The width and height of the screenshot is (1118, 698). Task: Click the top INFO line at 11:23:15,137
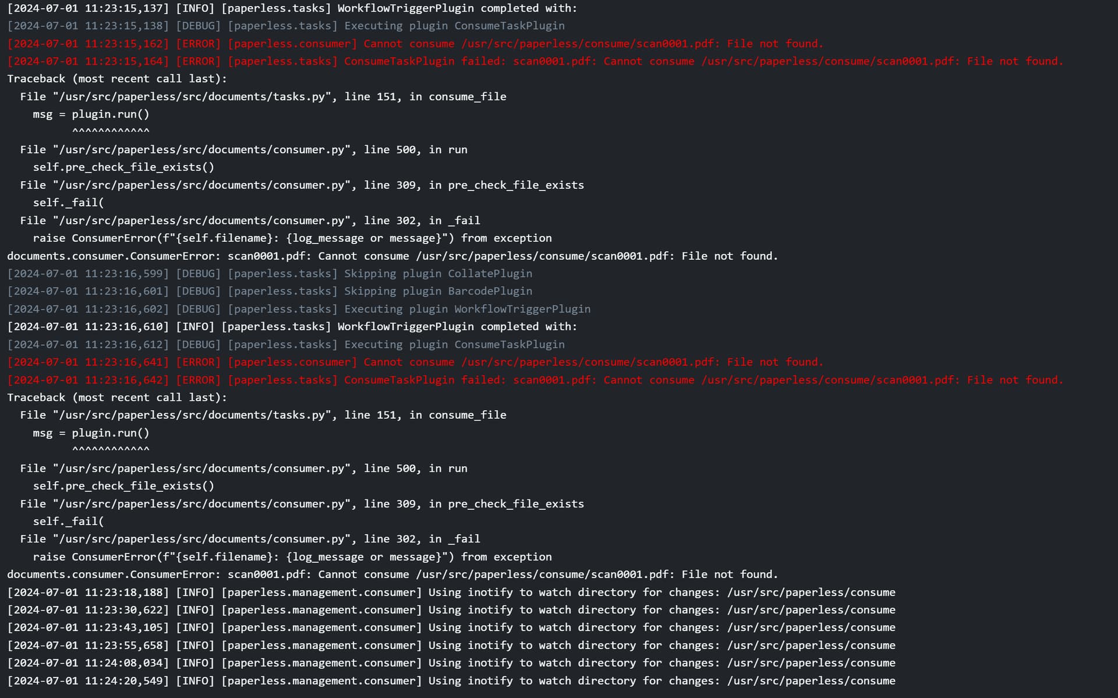(x=292, y=8)
